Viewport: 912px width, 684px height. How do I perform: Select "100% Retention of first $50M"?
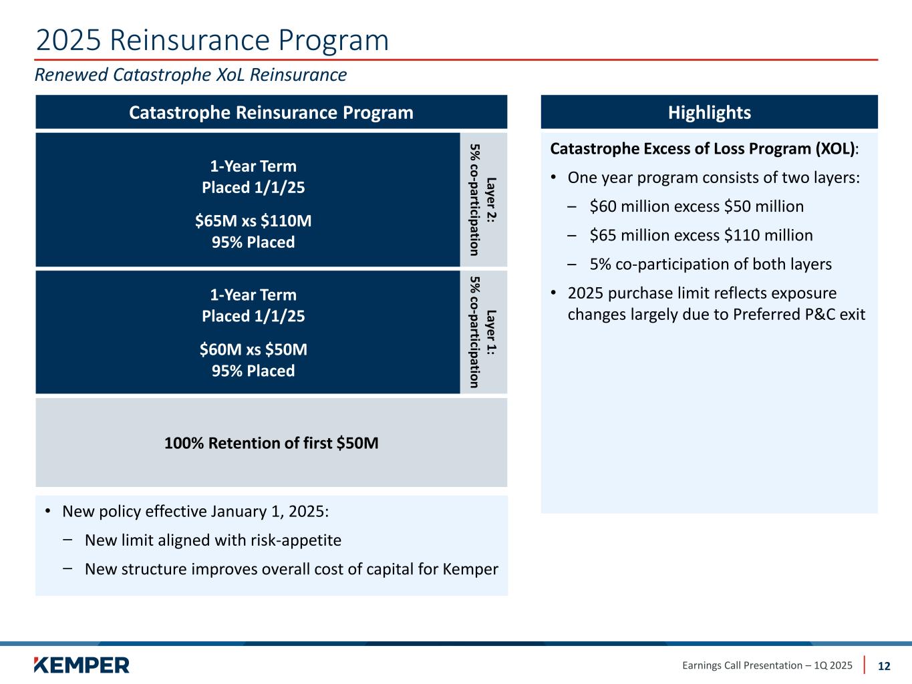point(271,443)
